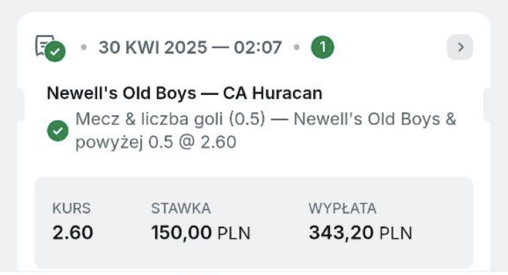This screenshot has height=275, width=508.
Task: Click the right ticket notch cutout
Action: [x=487, y=105]
